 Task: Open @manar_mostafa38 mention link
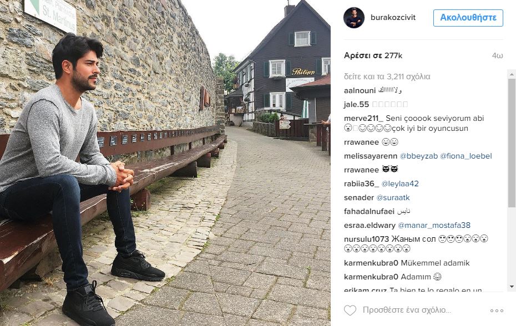click(434, 225)
